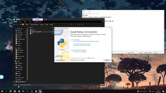Show hidden tray icons chevron in taskbar
Viewport: 166px width, 93px height.
148,91
